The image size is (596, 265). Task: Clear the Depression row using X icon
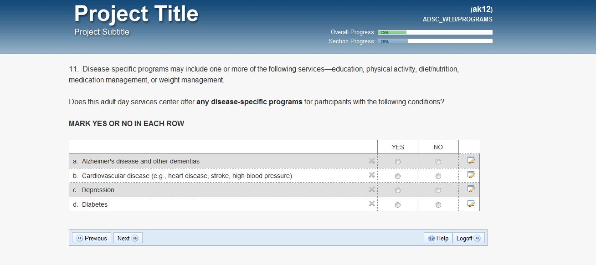(x=372, y=189)
